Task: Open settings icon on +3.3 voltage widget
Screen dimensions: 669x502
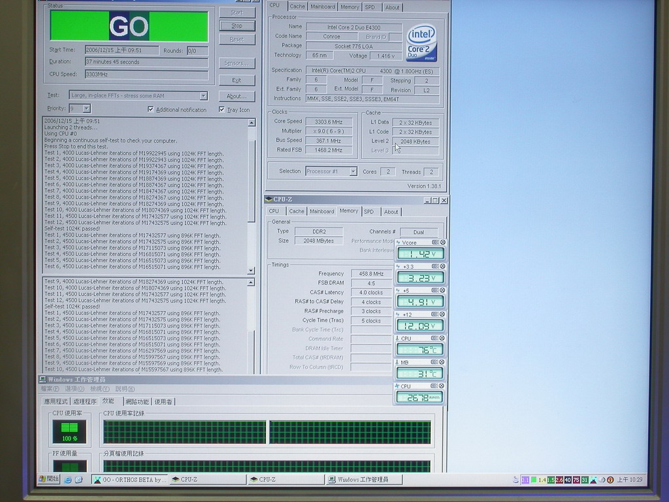Action: click(435, 267)
